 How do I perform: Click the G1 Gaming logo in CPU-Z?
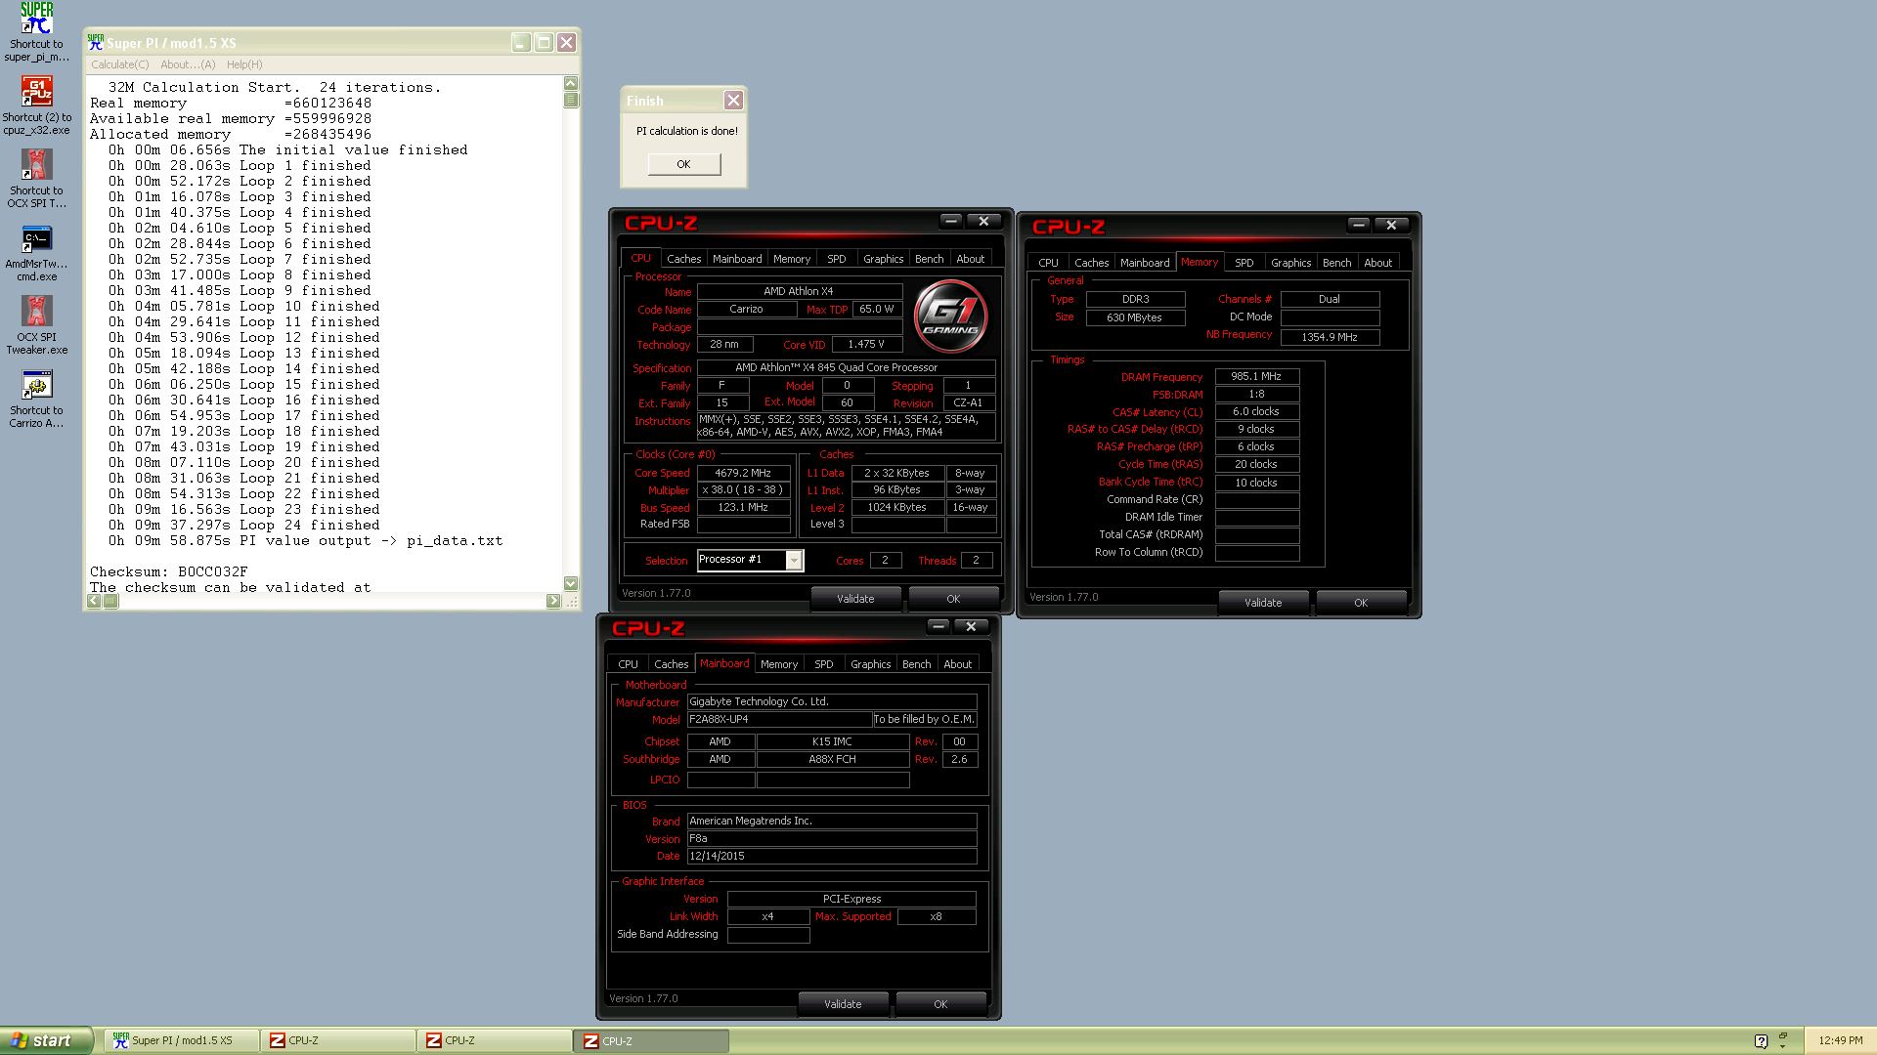pos(949,316)
